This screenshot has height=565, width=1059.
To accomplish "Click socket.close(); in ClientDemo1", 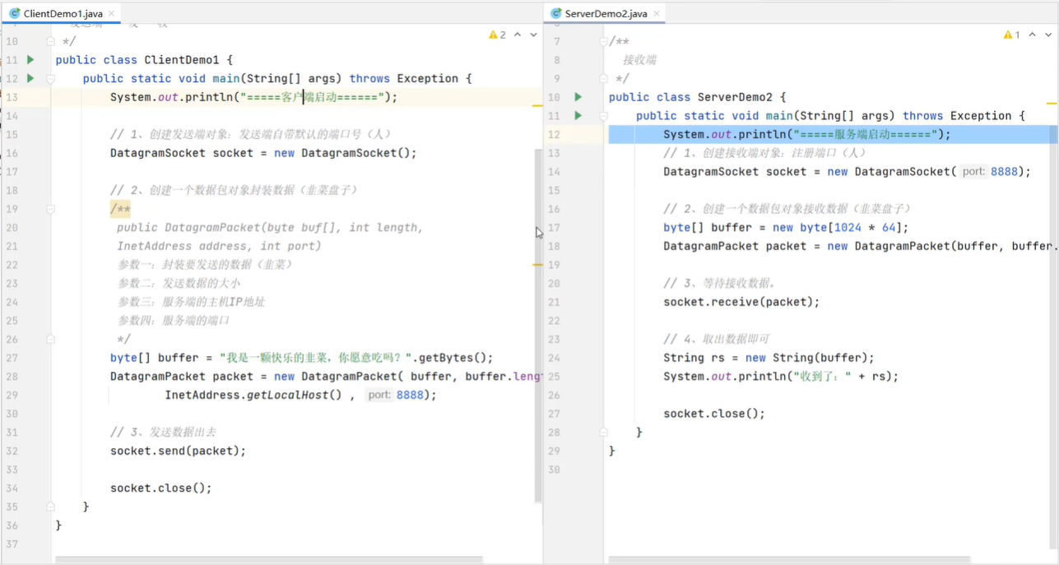I will coord(161,488).
